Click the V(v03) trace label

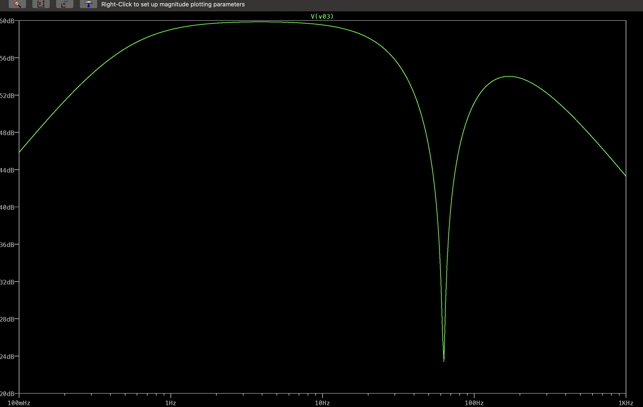coord(322,16)
